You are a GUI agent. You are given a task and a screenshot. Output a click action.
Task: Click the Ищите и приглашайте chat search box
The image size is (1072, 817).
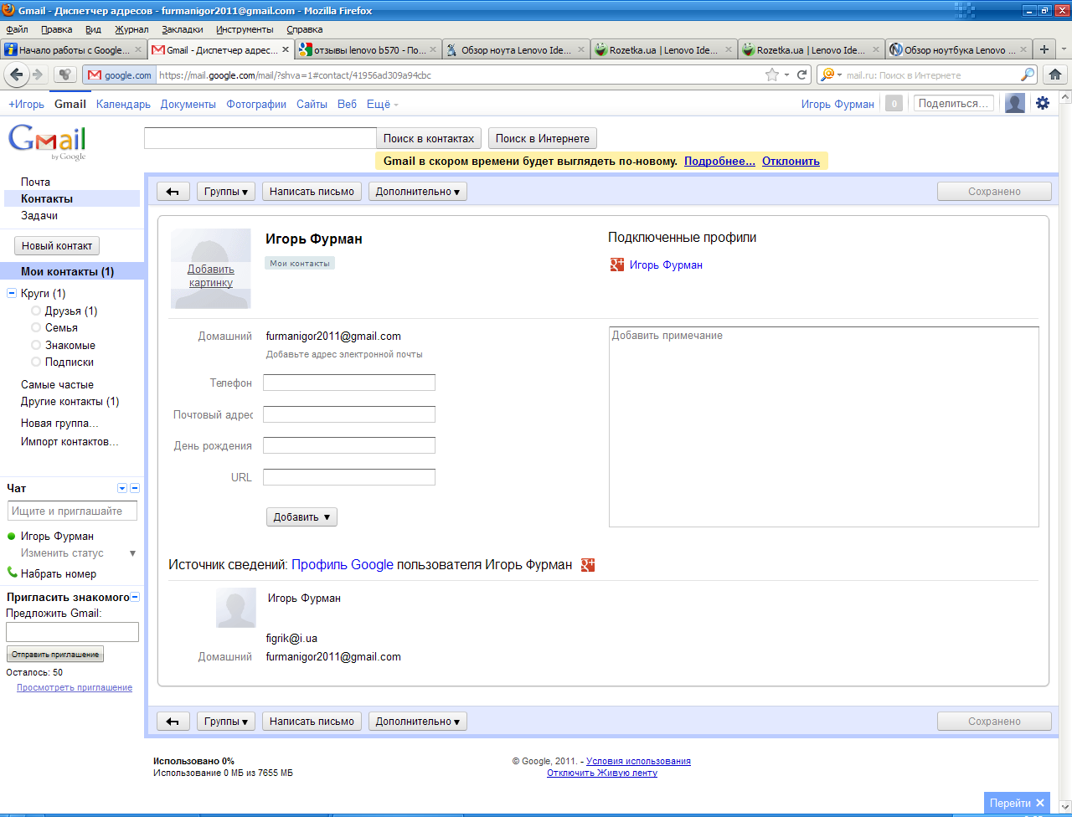tap(73, 511)
